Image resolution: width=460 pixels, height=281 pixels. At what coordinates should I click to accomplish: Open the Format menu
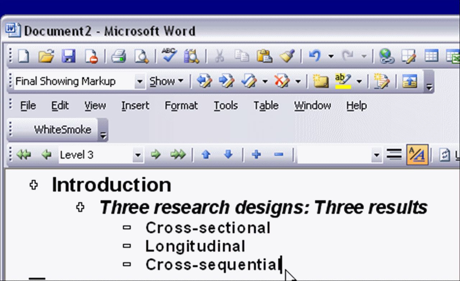pos(181,106)
